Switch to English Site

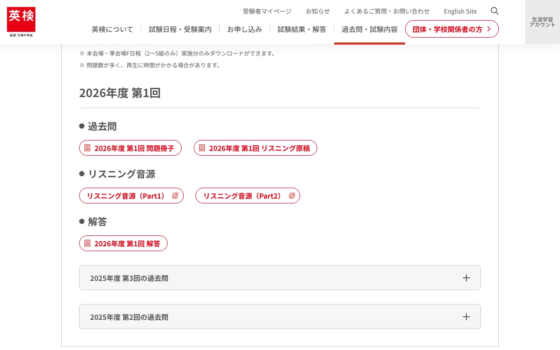(x=460, y=11)
